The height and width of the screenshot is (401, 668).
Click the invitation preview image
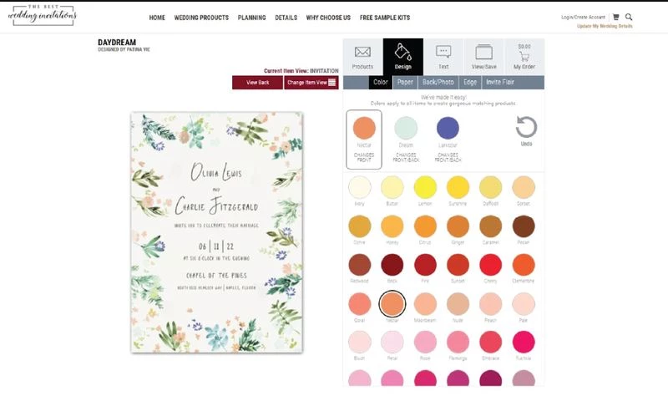pos(216,231)
